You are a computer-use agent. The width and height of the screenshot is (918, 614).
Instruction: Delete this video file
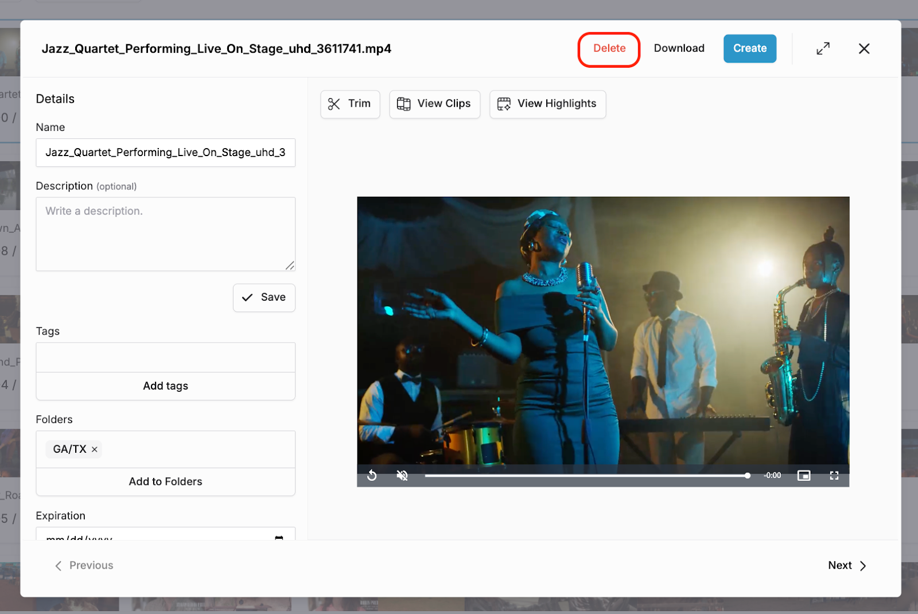tap(609, 49)
